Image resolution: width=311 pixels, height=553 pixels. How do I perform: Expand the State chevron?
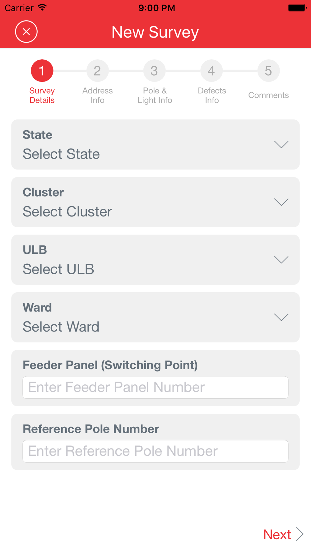pos(281,145)
